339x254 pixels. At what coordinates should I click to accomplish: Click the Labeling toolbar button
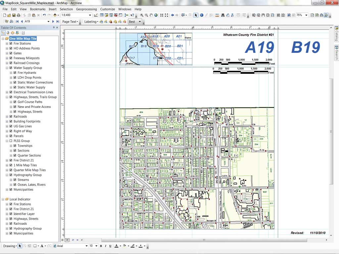tap(91, 22)
